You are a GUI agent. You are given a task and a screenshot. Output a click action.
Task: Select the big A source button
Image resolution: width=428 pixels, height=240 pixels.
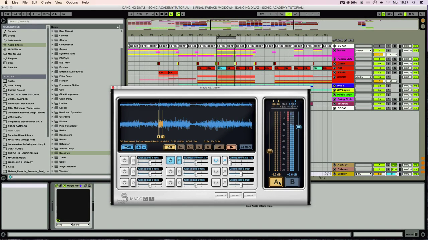click(276, 182)
